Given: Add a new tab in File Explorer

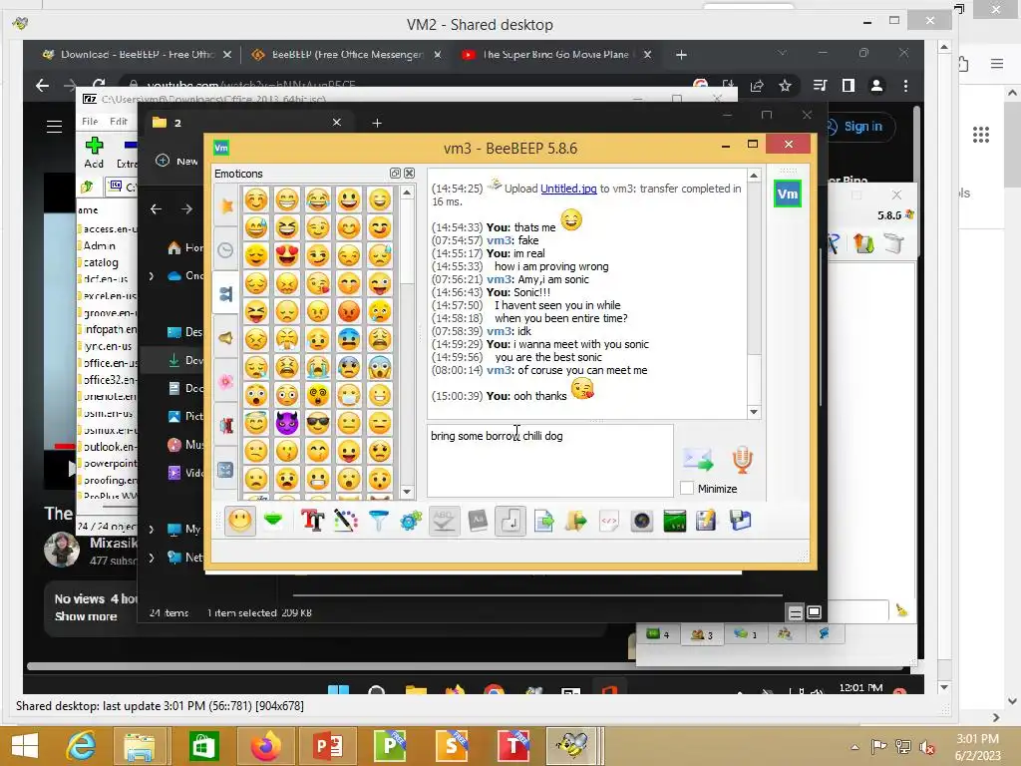Looking at the screenshot, I should click(x=376, y=123).
